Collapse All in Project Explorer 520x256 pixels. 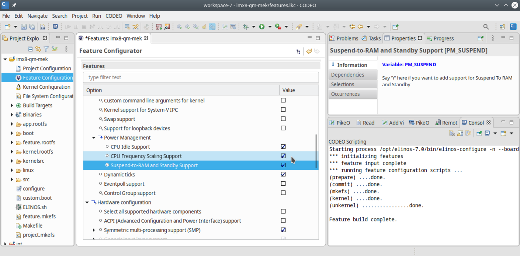[30, 49]
